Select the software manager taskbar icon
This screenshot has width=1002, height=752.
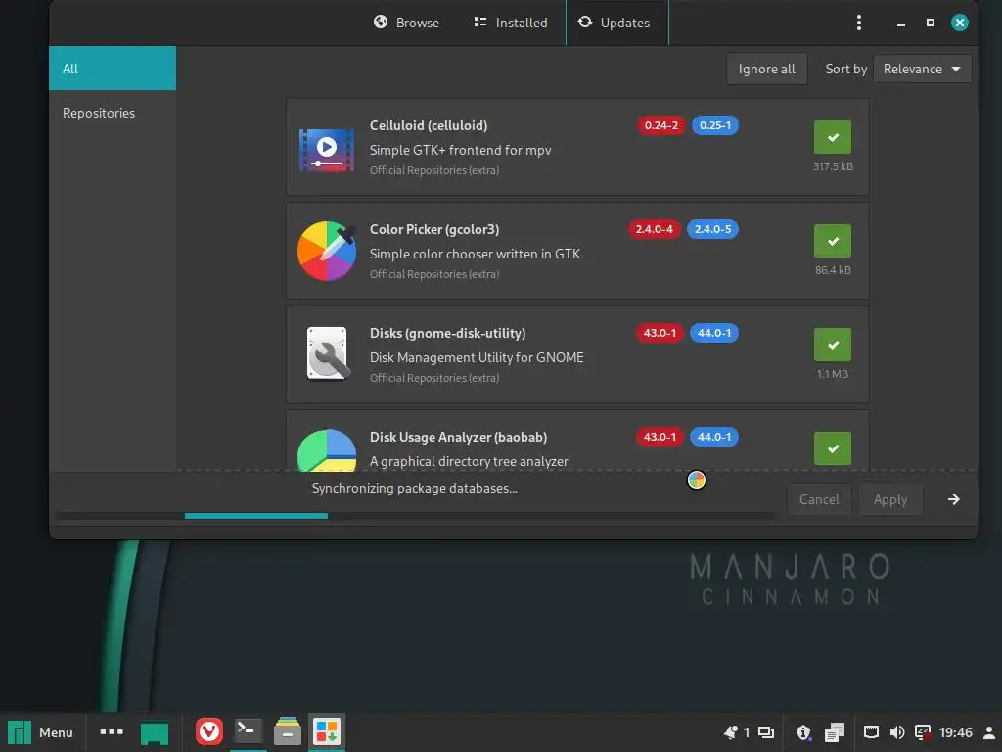[x=327, y=731]
